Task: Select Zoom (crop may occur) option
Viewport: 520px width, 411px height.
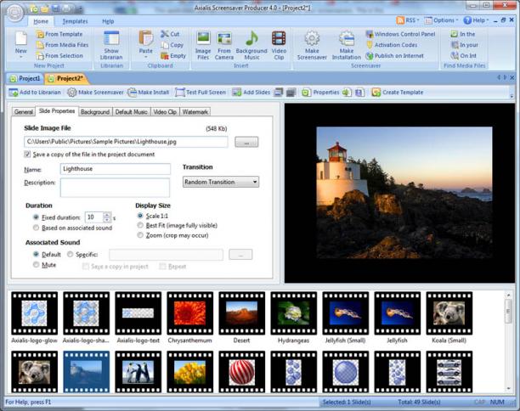Action: coord(140,235)
